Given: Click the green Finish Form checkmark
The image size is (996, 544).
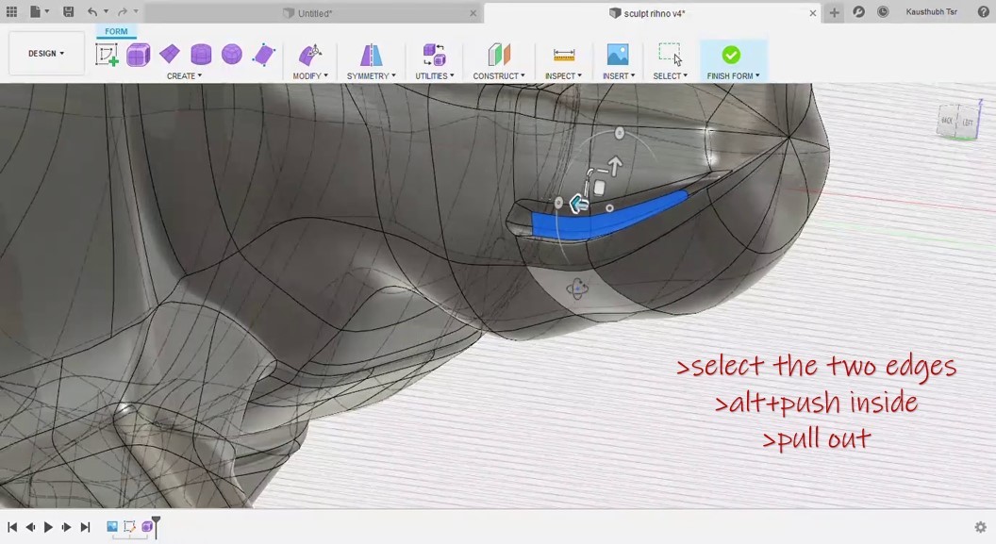Looking at the screenshot, I should [731, 55].
